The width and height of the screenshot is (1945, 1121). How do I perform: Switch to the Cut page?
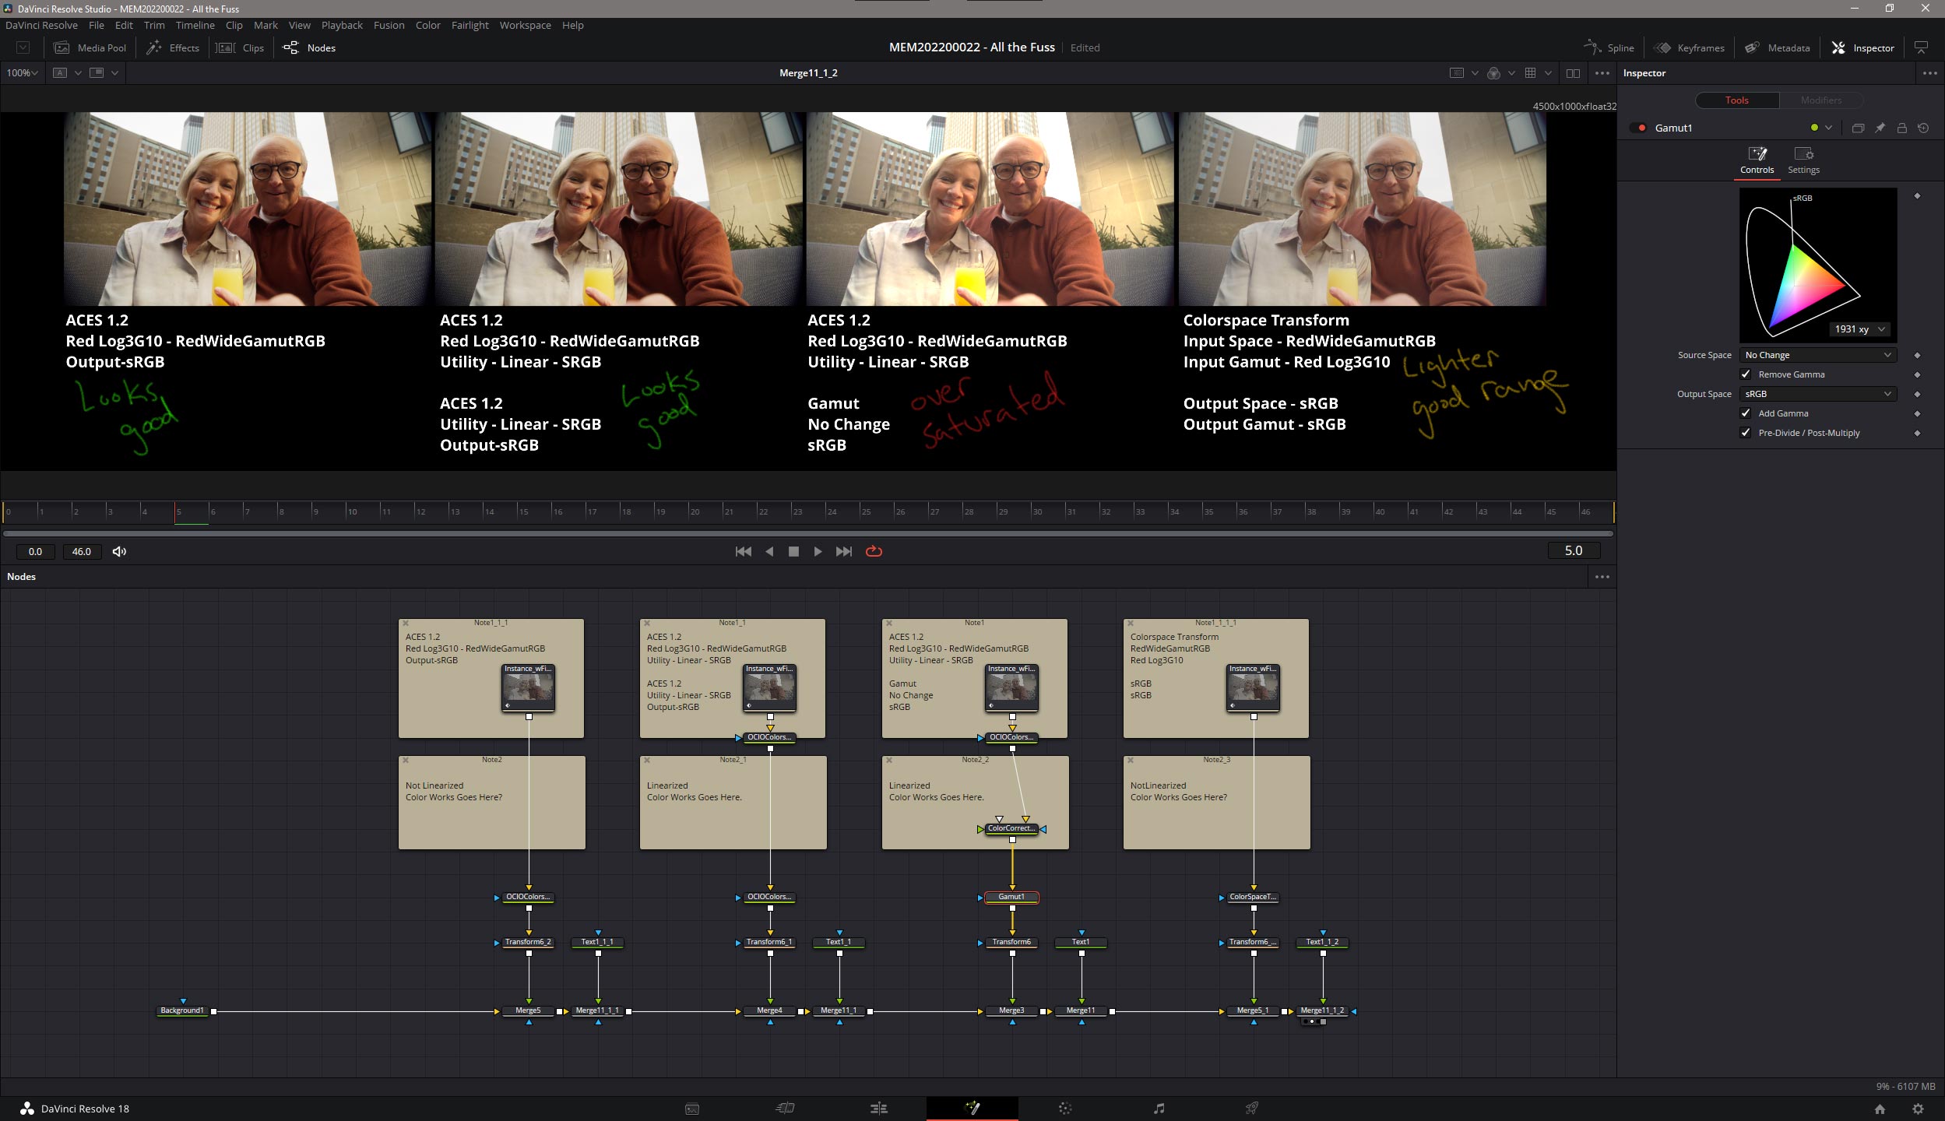(785, 1108)
